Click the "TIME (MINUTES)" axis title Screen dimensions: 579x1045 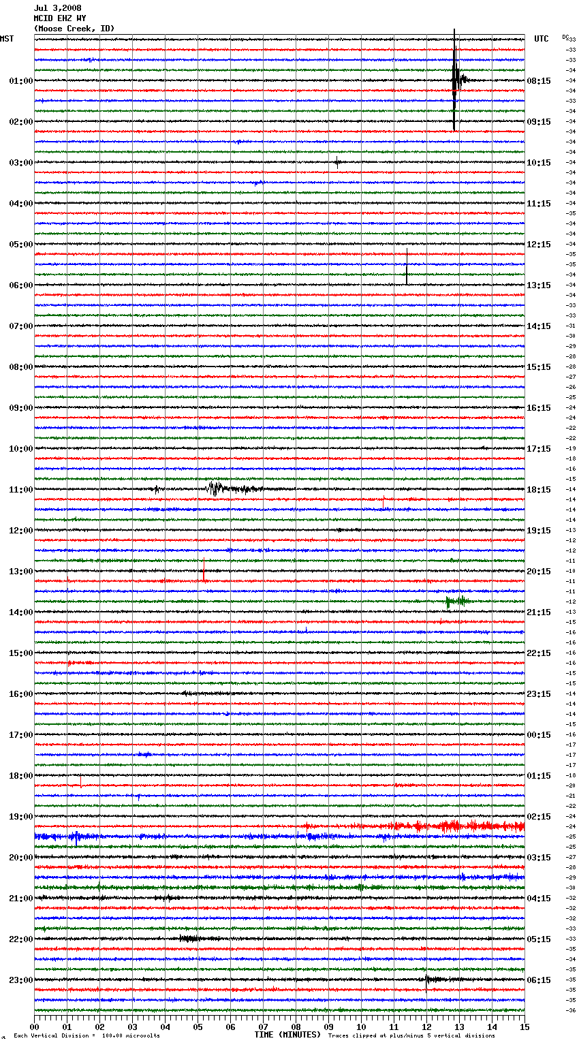tap(287, 1035)
